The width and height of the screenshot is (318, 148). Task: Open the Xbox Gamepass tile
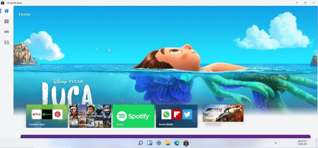[90, 116]
